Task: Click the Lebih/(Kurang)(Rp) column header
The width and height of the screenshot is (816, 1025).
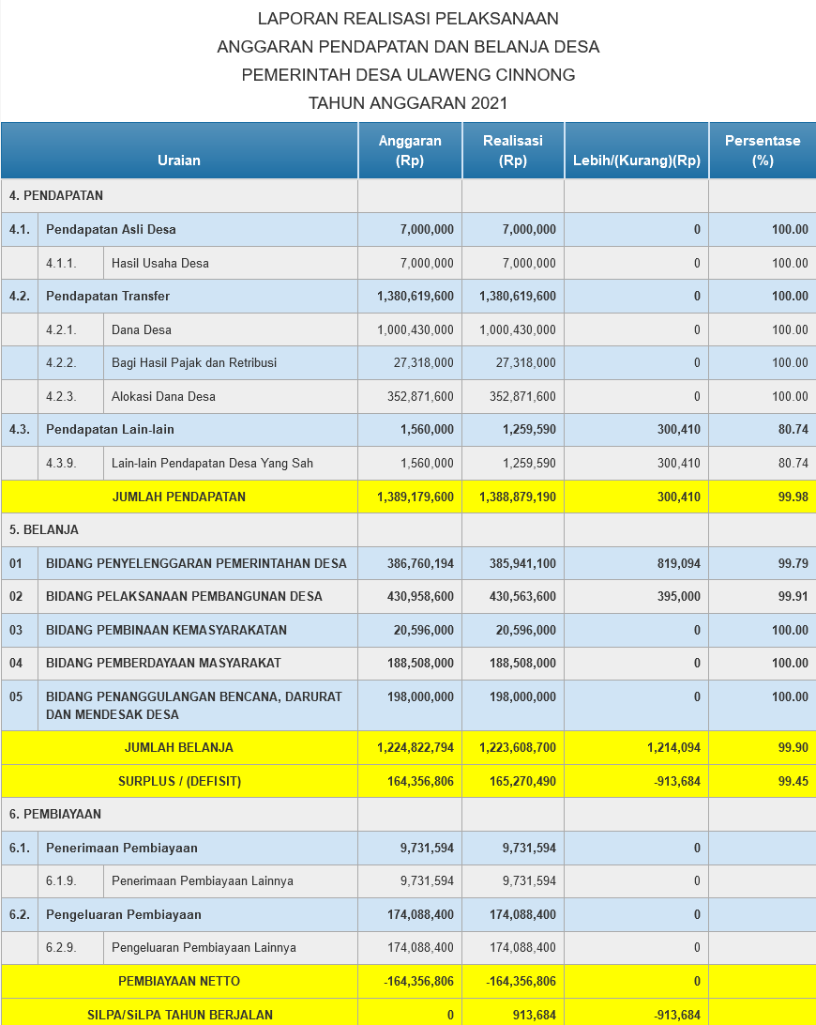Action: (x=636, y=150)
